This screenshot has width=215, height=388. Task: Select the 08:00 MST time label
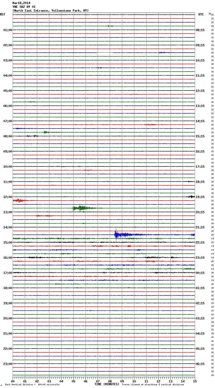click(8, 136)
